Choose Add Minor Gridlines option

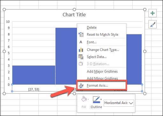coord(102,78)
